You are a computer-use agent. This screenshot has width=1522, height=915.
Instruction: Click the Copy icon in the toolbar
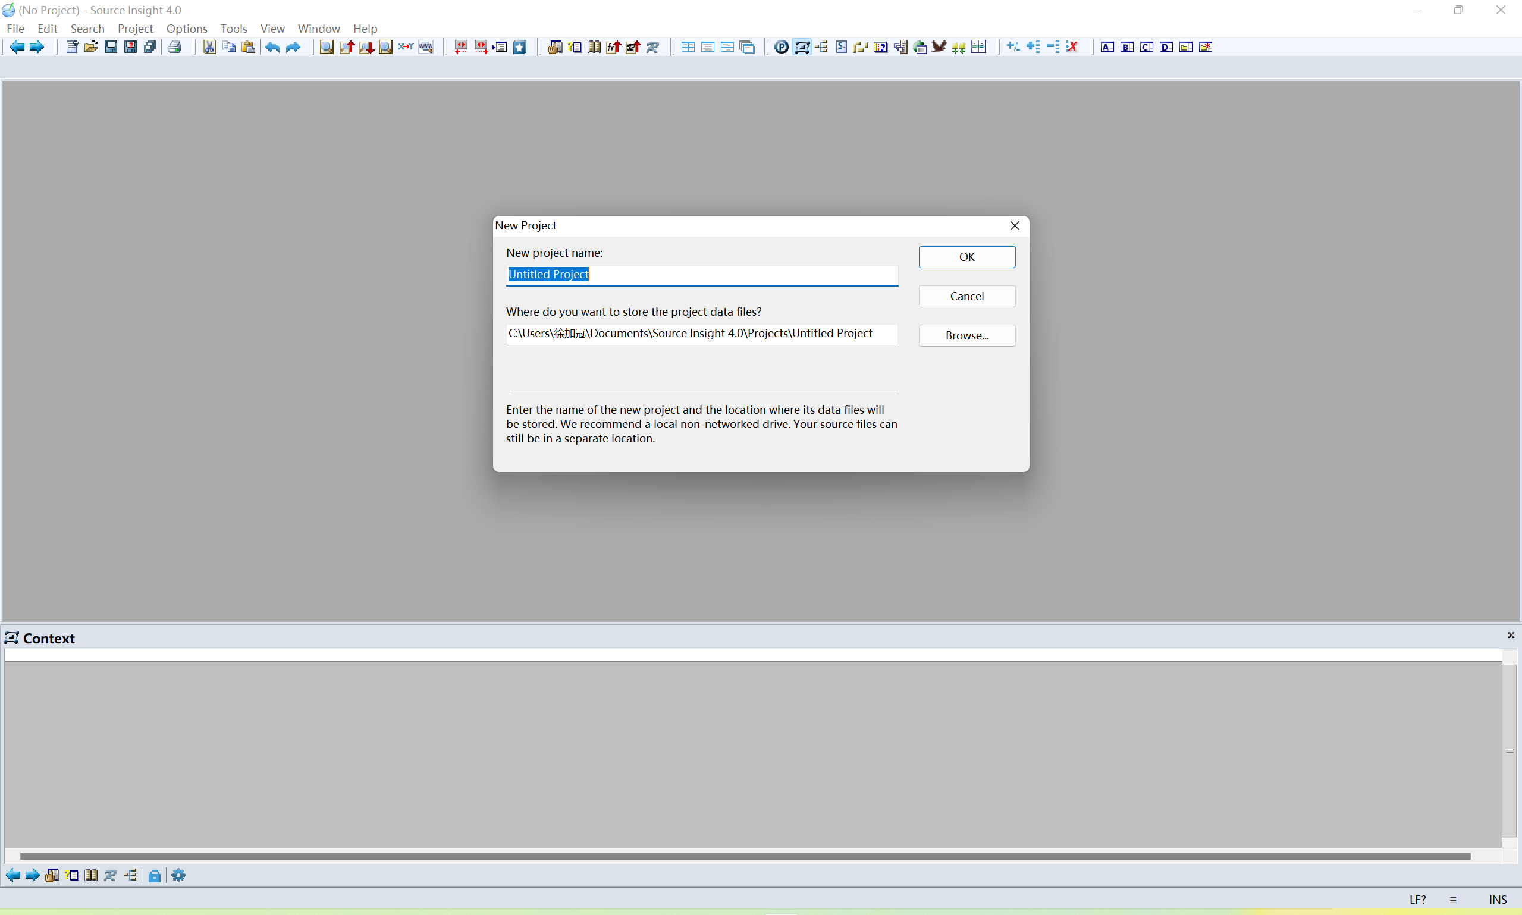click(229, 47)
